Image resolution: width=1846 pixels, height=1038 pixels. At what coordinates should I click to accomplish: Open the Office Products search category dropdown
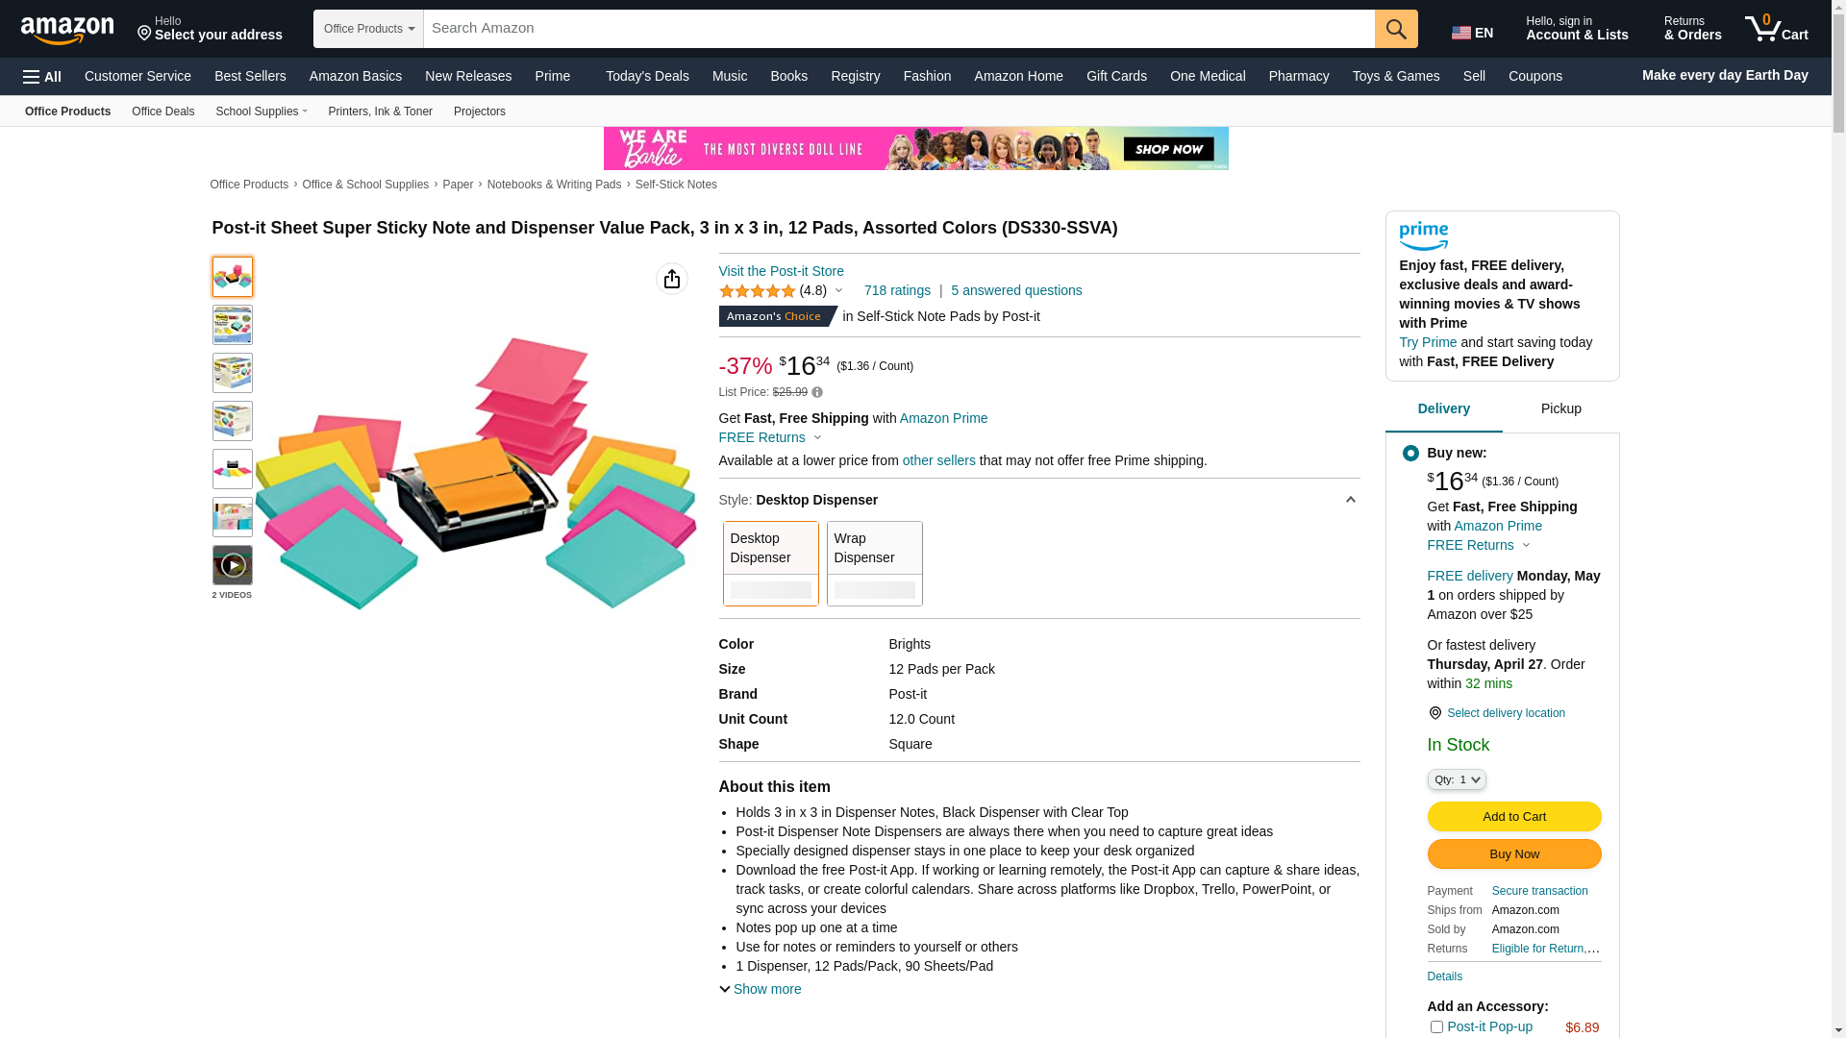tap(368, 29)
